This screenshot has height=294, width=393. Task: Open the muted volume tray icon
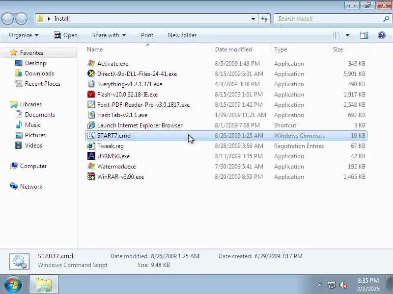tap(343, 285)
